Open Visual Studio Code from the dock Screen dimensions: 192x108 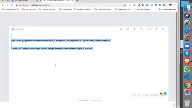[x=187, y=77]
